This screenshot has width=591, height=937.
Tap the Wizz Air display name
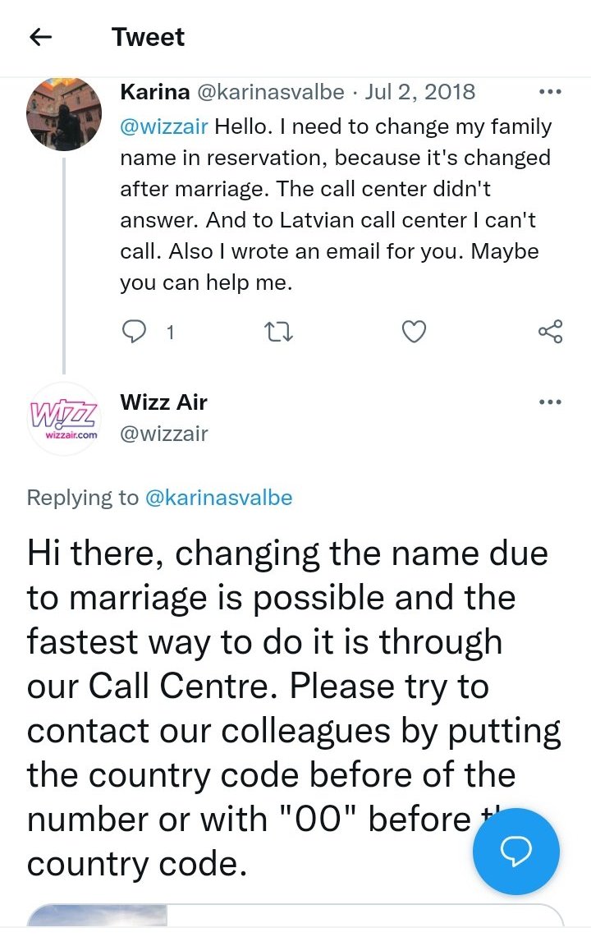click(163, 402)
